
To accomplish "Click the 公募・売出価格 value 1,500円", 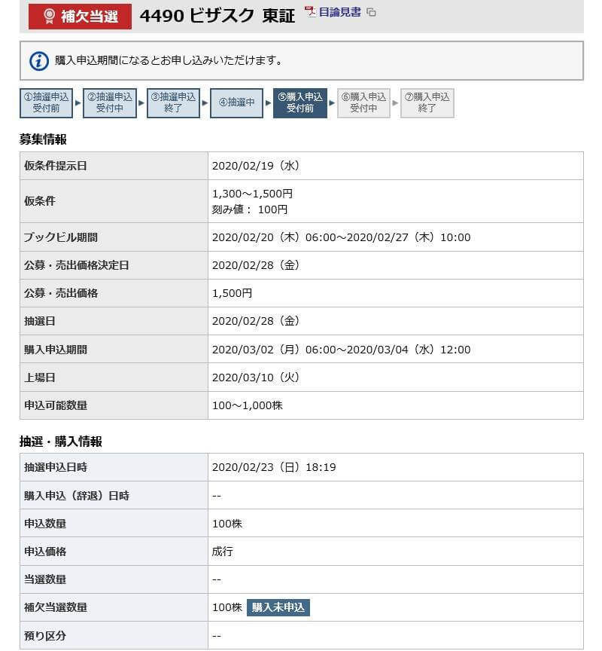I will click(233, 294).
